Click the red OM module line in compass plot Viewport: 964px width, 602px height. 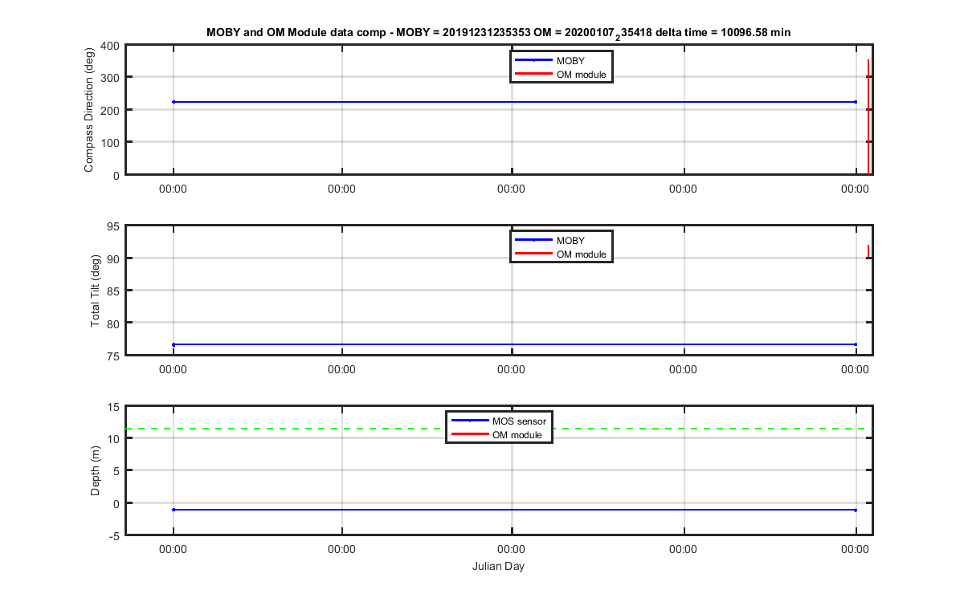pyautogui.click(x=868, y=116)
